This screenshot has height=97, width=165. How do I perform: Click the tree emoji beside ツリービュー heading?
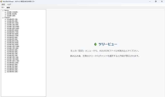click(x=95, y=44)
